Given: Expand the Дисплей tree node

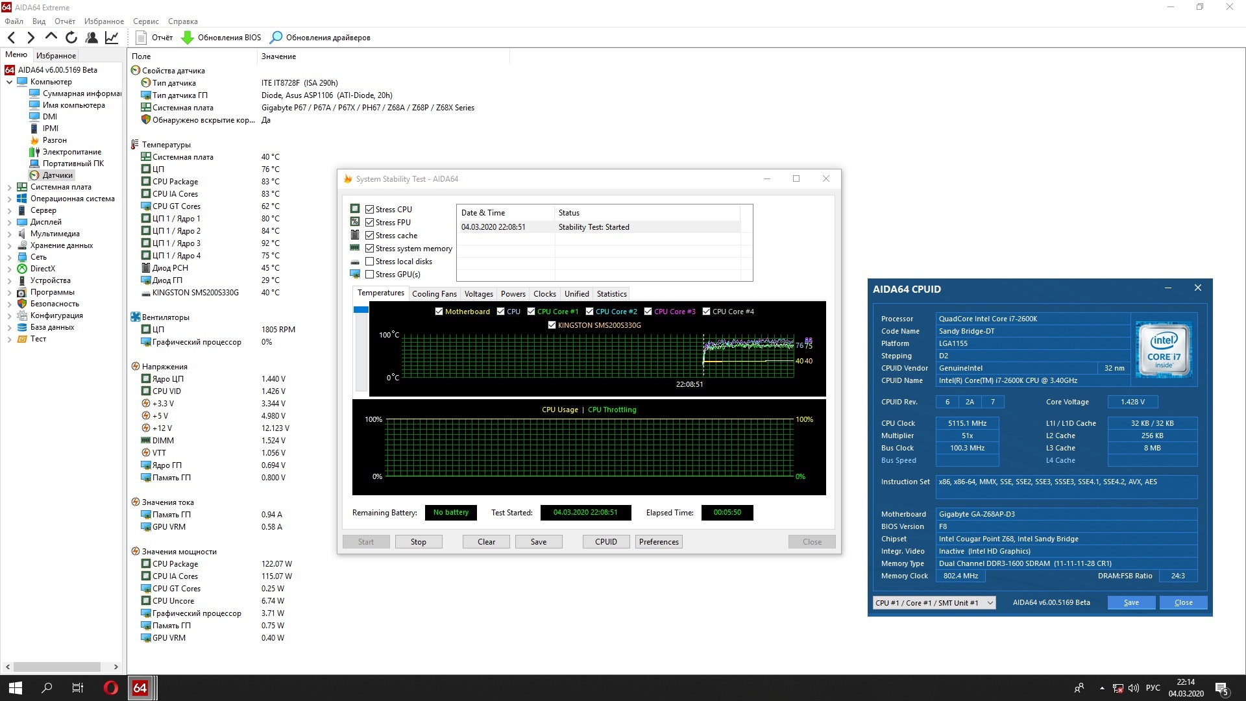Looking at the screenshot, I should [9, 222].
